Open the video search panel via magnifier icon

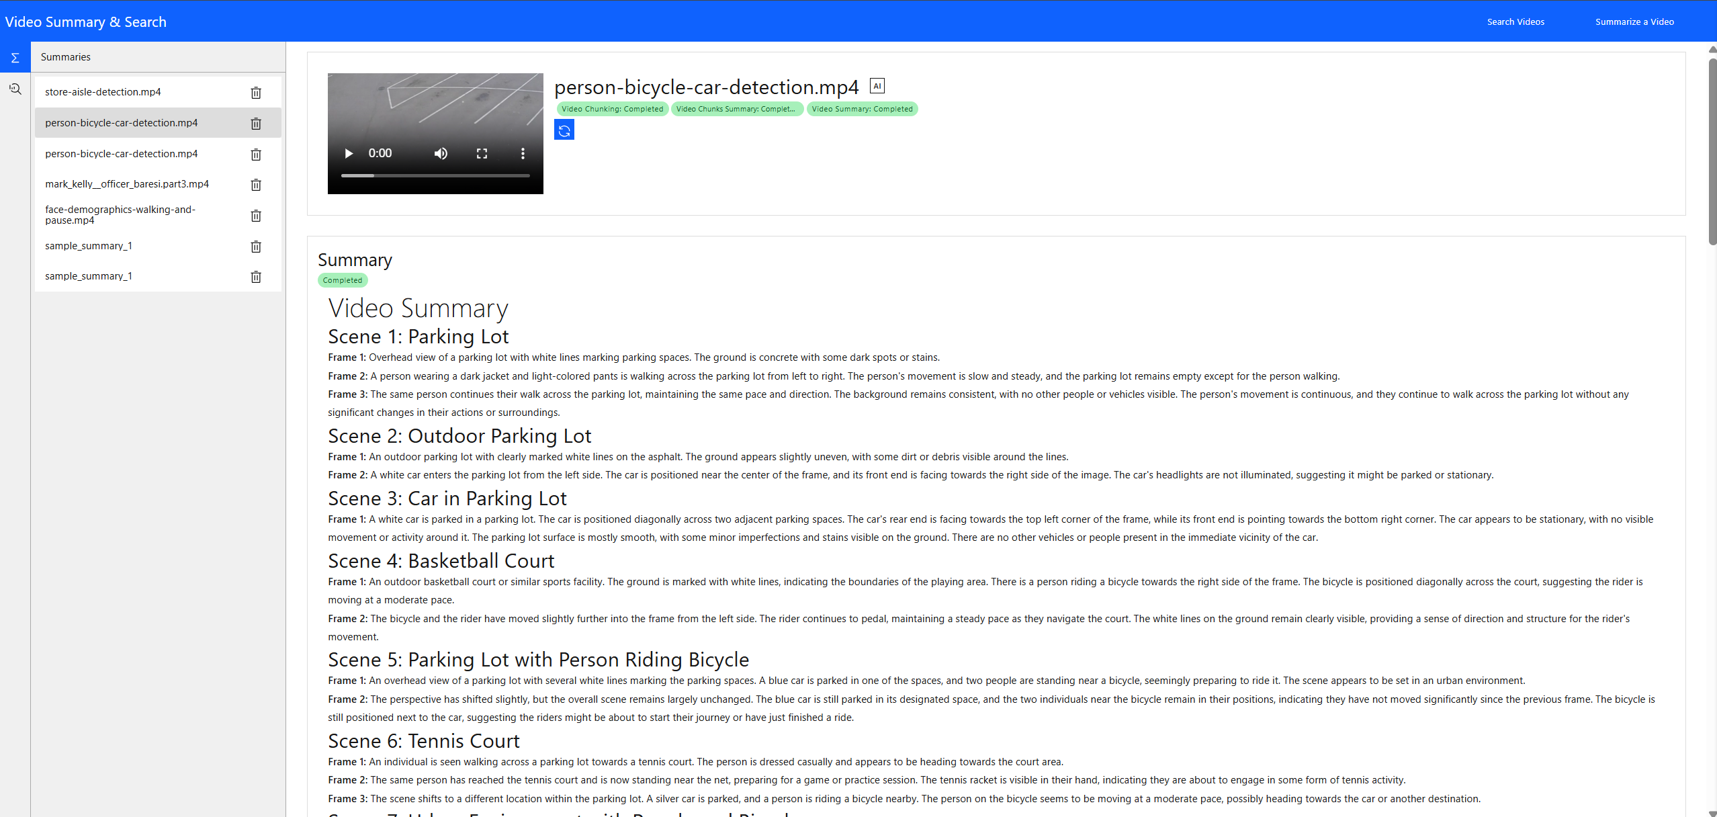[15, 88]
